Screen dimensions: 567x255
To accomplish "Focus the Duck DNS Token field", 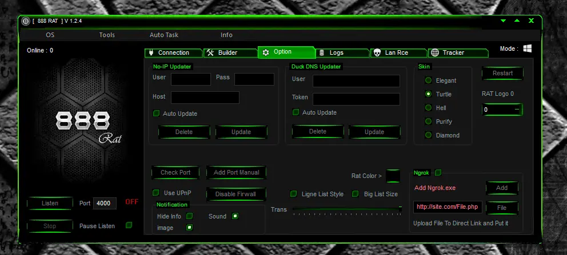I will click(356, 99).
